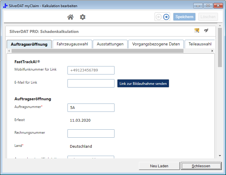Open the Teileauswahl tab

pos(200,44)
